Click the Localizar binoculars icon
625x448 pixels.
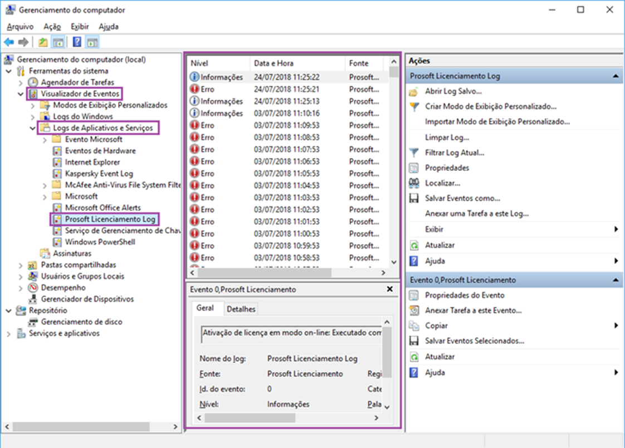414,183
